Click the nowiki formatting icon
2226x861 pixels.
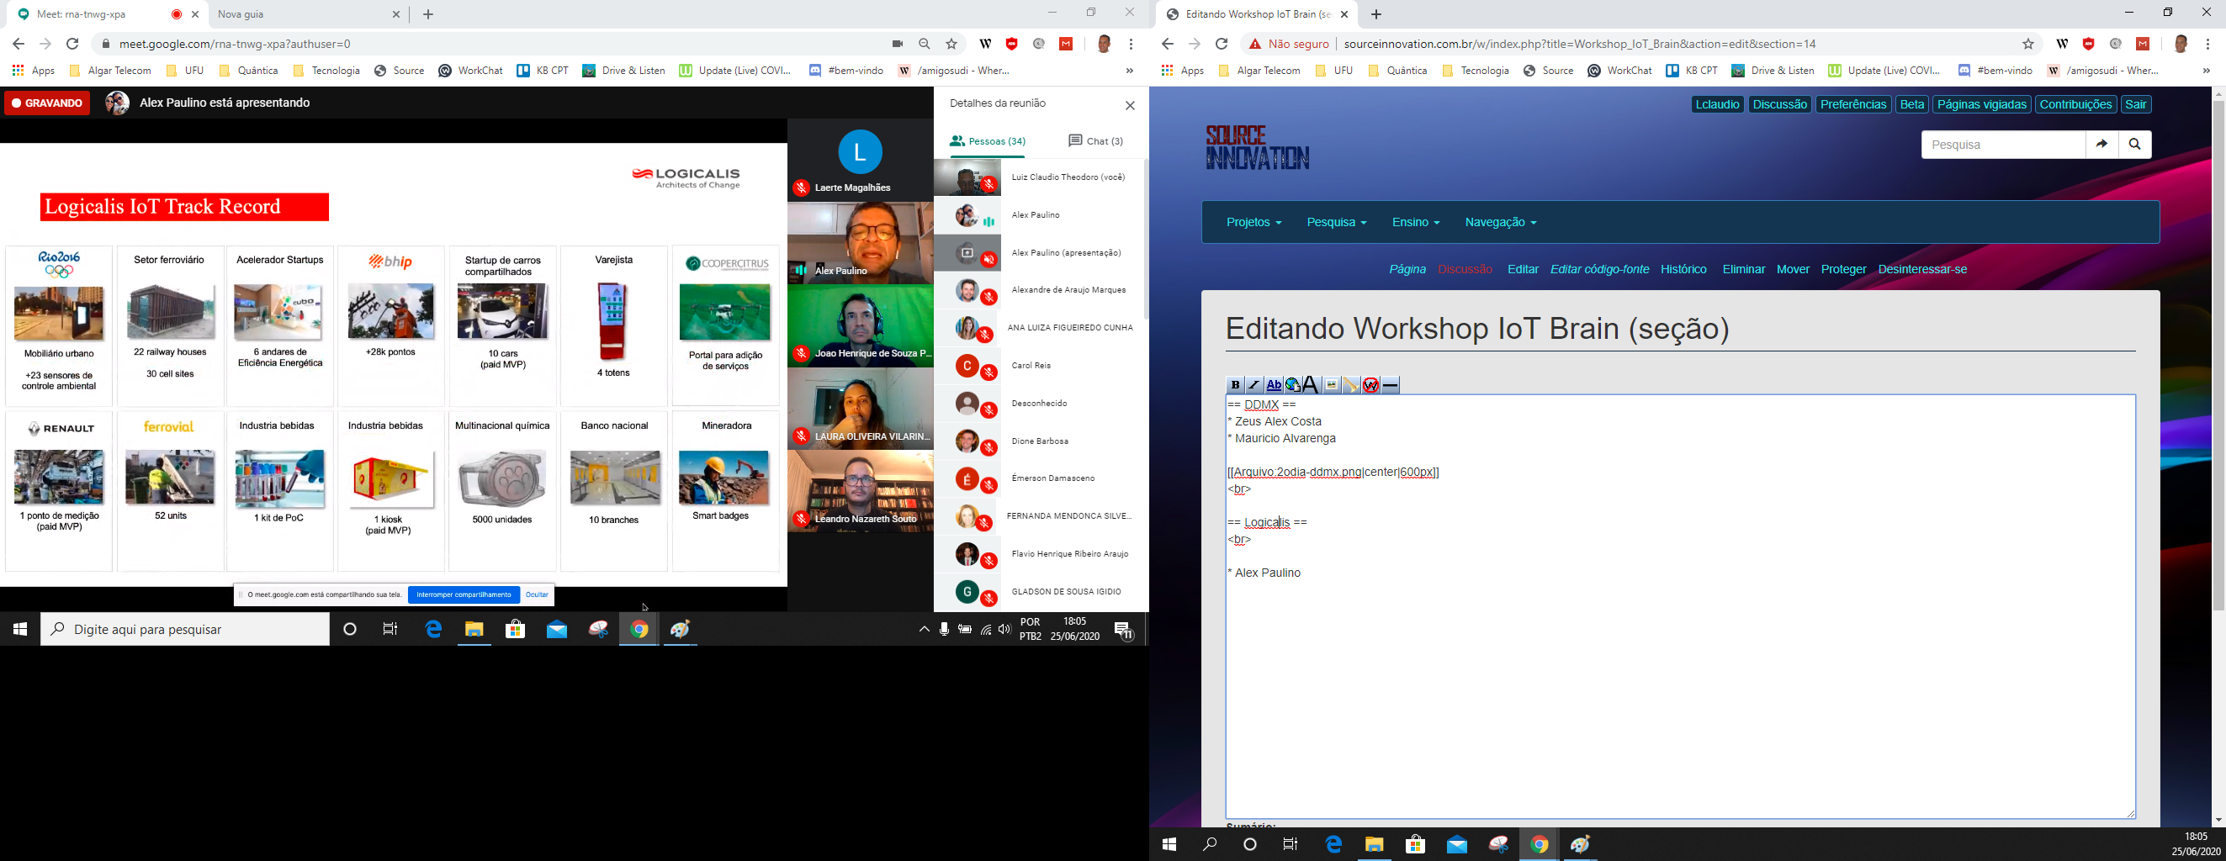click(x=1370, y=385)
